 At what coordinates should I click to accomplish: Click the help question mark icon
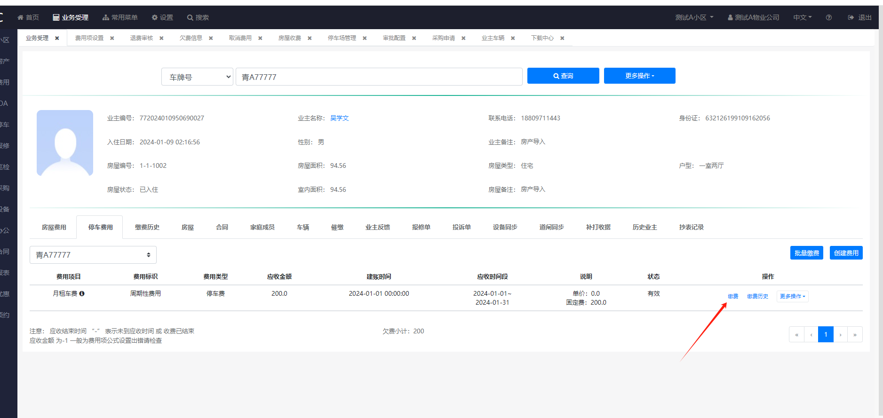828,17
